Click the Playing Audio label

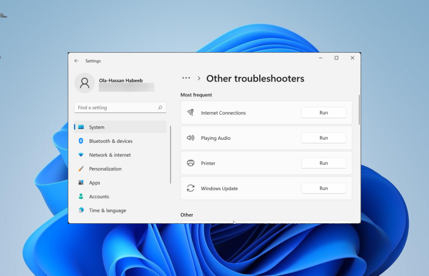[x=216, y=138]
